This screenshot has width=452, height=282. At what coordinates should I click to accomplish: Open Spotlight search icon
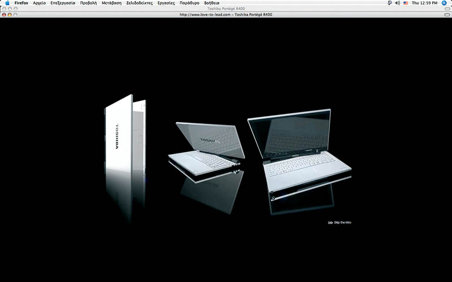[x=444, y=3]
